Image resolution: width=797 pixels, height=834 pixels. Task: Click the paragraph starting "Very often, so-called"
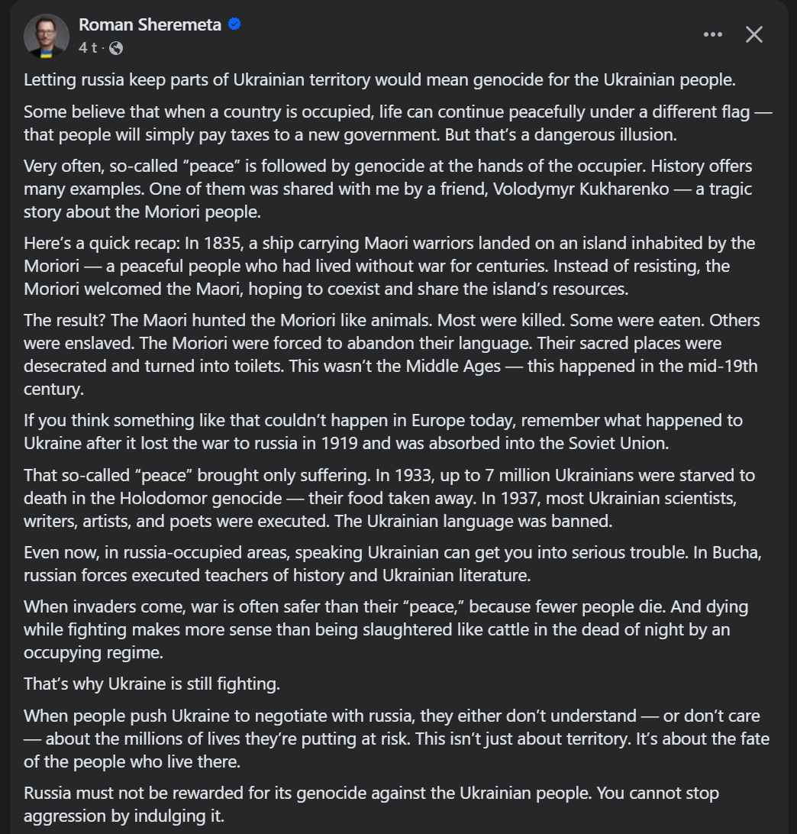tap(388, 188)
